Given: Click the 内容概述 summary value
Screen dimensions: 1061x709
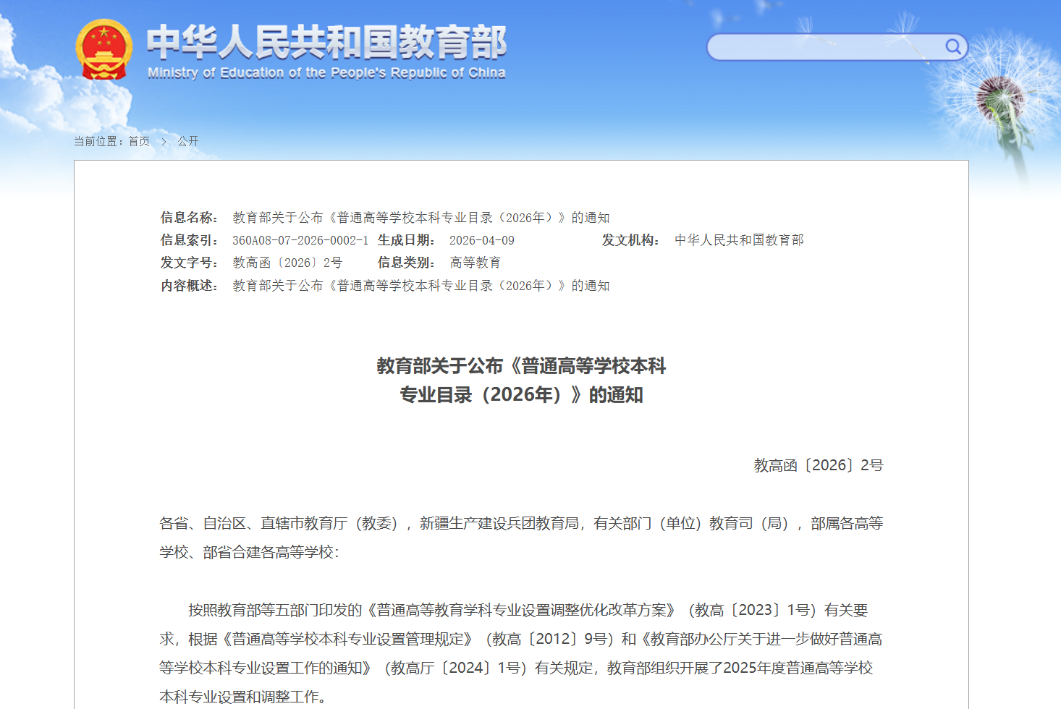Looking at the screenshot, I should pos(421,286).
